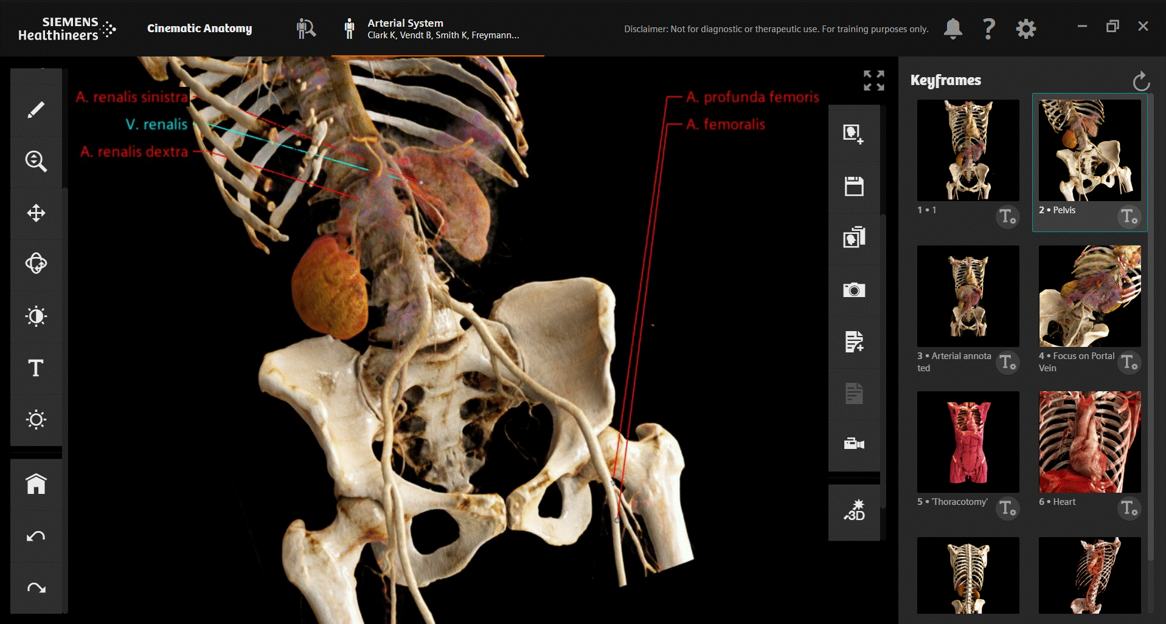Screen dimensions: 1166x624
Task: Activate the zoom magnifier tool
Action: (x=36, y=161)
